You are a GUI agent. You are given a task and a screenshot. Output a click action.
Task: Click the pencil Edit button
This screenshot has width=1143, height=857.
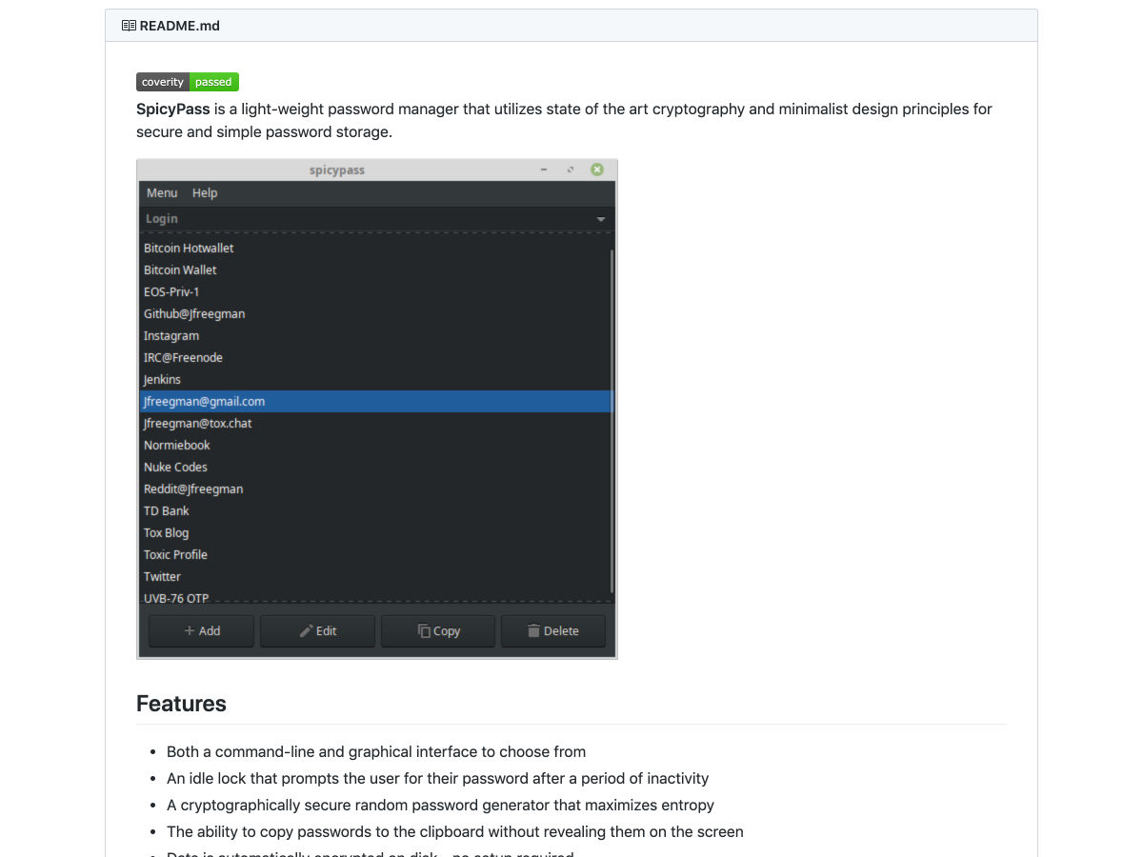[317, 630]
